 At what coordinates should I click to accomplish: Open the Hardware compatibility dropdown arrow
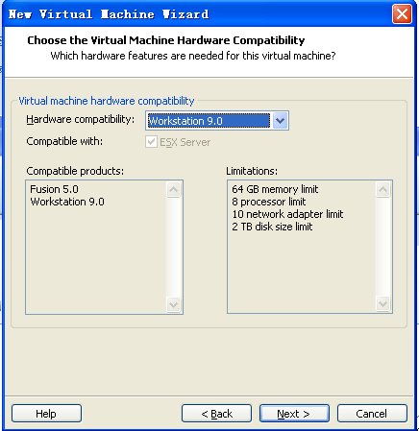pyautogui.click(x=280, y=121)
